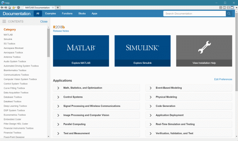Image resolution: width=238 pixels, height=141 pixels.
Task: Switch to the Apps tab
Action: coord(94,13)
